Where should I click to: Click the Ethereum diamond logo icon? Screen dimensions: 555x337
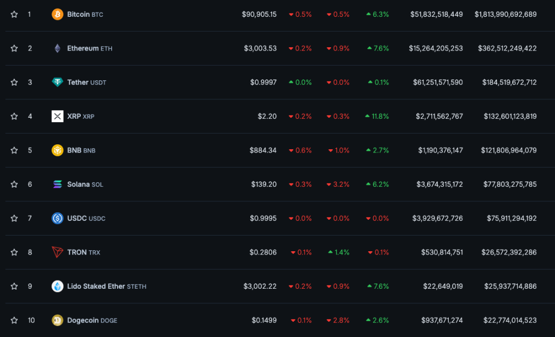click(57, 48)
